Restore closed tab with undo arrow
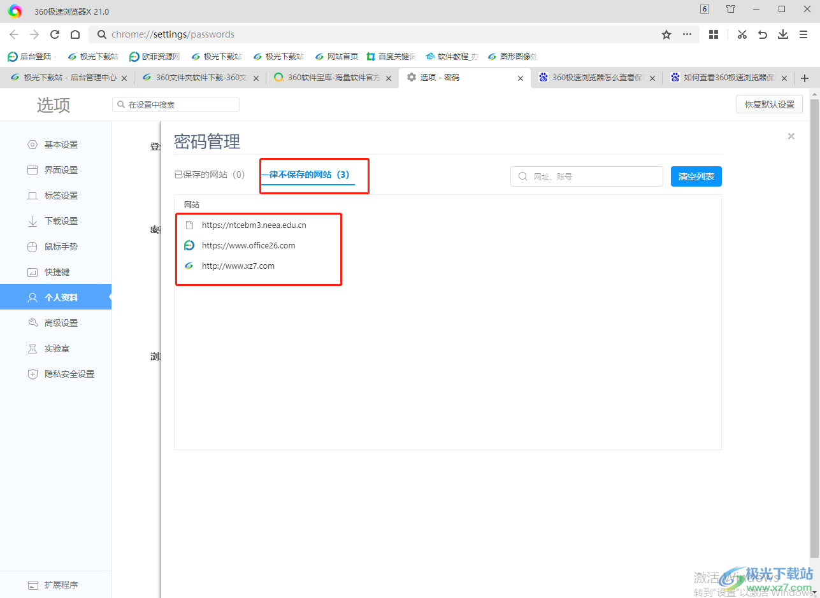This screenshot has width=820, height=598. point(763,34)
